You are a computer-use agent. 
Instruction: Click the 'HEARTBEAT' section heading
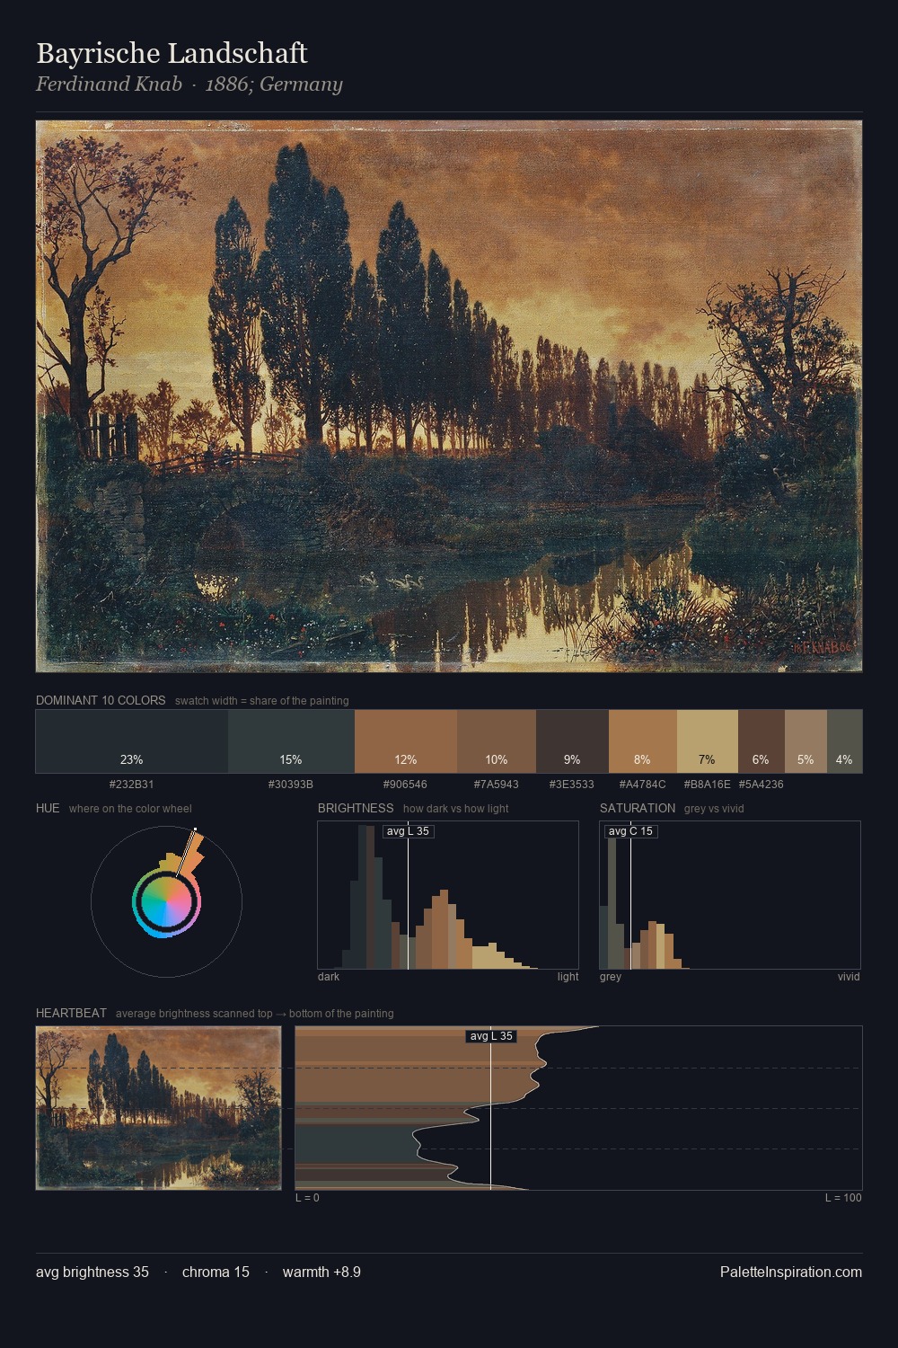(71, 1013)
